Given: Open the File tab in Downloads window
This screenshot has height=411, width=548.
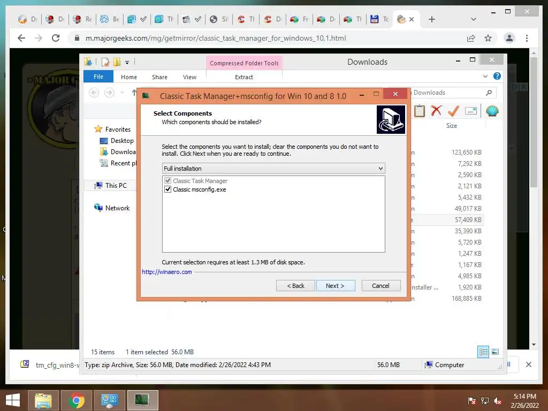Looking at the screenshot, I should coord(98,77).
